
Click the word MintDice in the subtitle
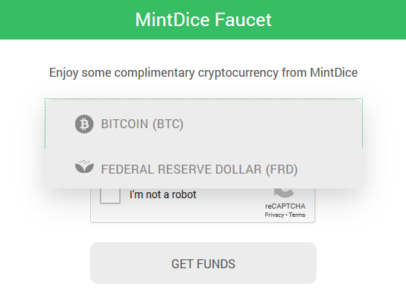334,72
